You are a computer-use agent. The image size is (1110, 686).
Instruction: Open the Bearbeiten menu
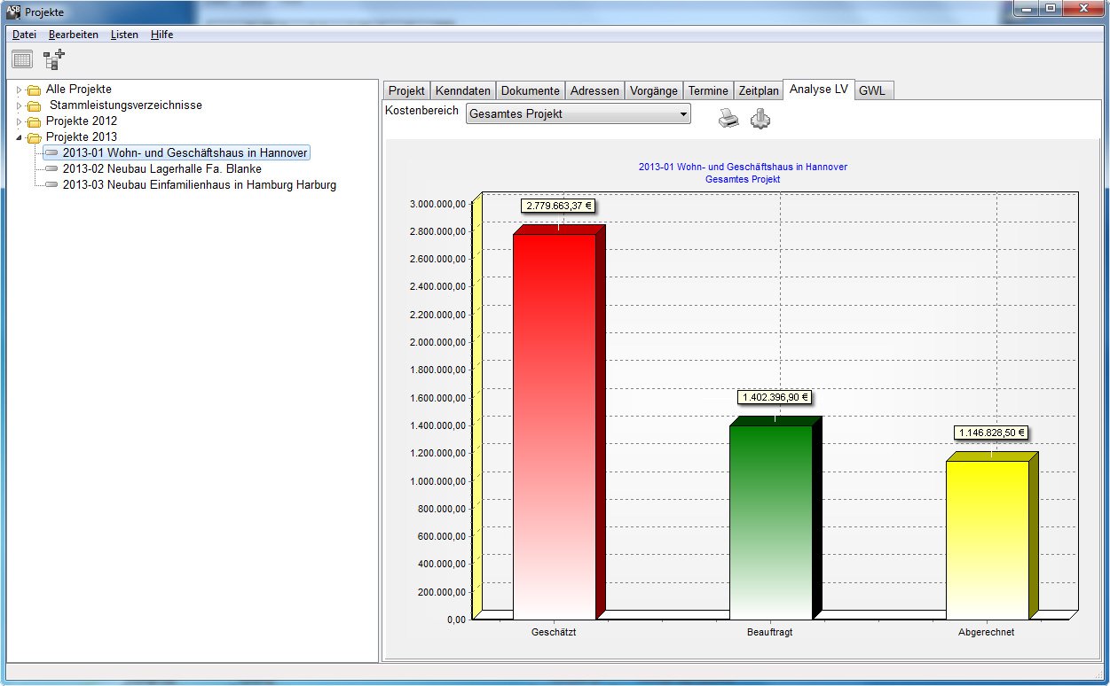point(73,35)
